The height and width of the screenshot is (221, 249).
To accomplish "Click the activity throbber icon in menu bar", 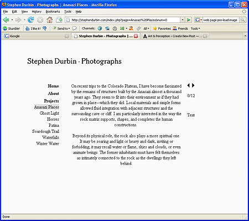I will [244, 12].
